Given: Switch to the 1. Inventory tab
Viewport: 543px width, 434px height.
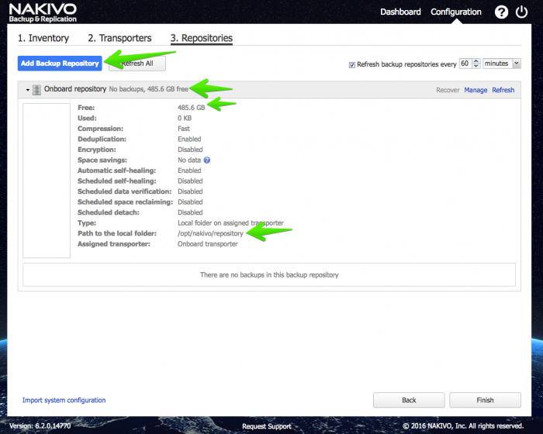Looking at the screenshot, I should tap(43, 38).
